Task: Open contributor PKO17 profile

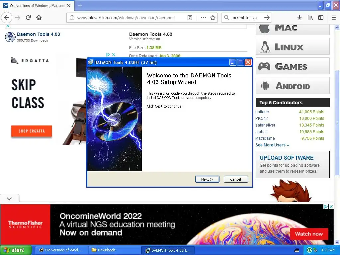Action: pos(262,119)
